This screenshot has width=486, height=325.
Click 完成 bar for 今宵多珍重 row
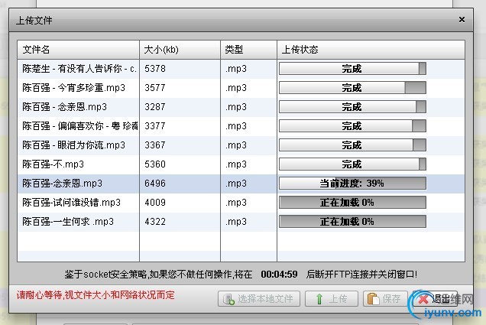352,88
